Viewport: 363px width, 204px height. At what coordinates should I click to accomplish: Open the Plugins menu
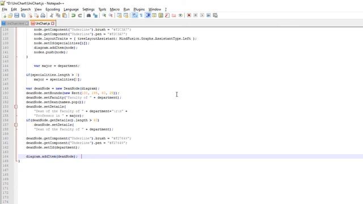[139, 9]
